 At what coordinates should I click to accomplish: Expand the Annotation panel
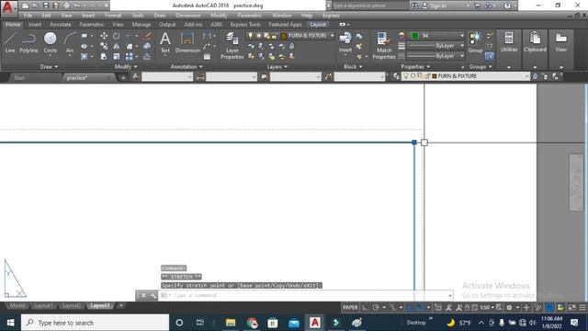click(187, 67)
